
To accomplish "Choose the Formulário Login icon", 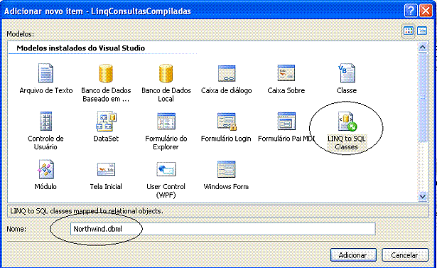I will 226,122.
